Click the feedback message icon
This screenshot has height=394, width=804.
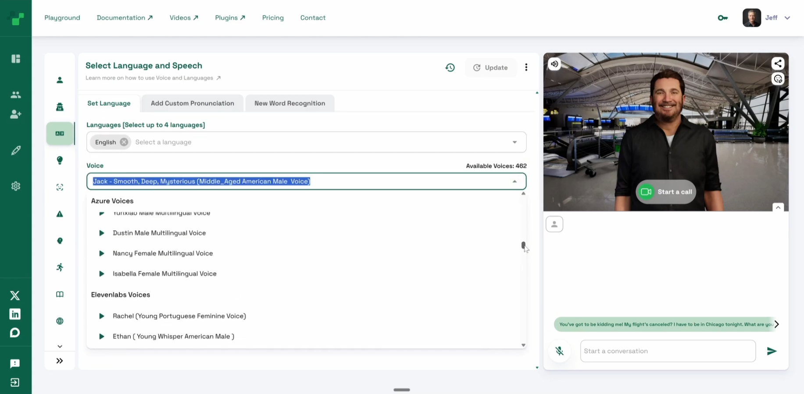tap(15, 364)
